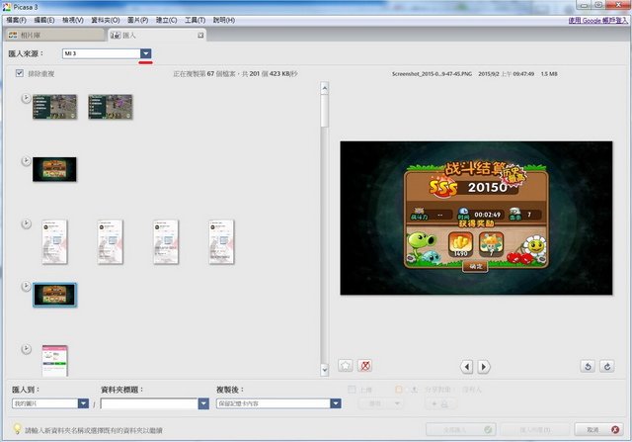632x442 pixels.
Task: Click the 取消 cancel button
Action: (598, 430)
